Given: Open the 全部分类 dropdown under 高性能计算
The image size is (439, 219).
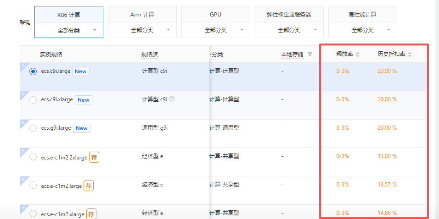Looking at the screenshot, I should (x=363, y=30).
